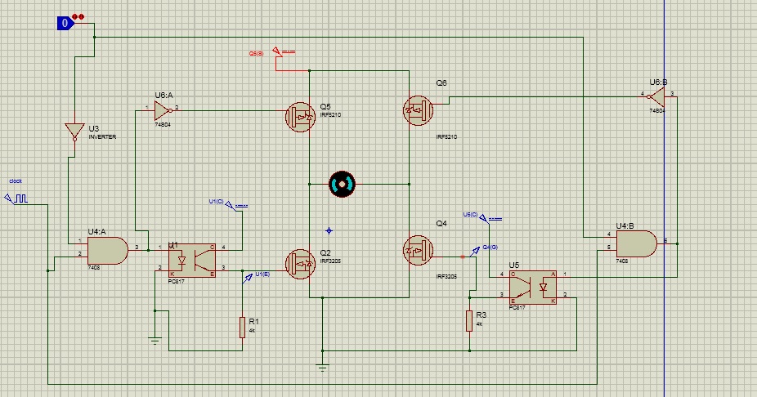Select the Q4 MOSFET transistor symbol
Image resolution: width=757 pixels, height=397 pixels.
tap(418, 250)
